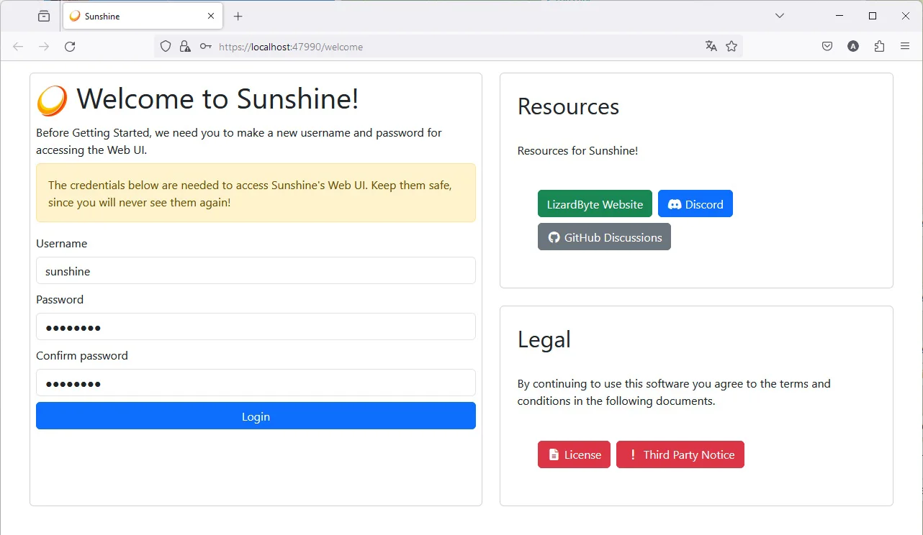The image size is (923, 535).
Task: Click into the Username input field
Action: 256,271
